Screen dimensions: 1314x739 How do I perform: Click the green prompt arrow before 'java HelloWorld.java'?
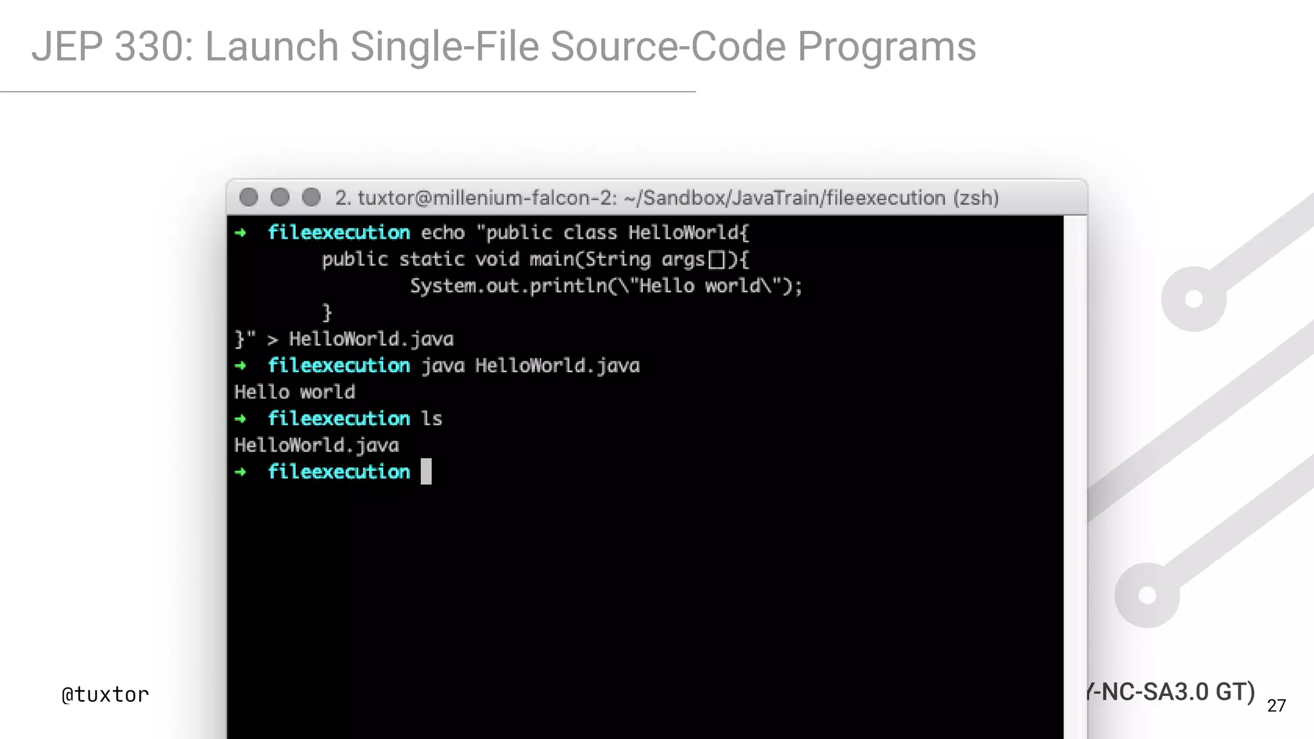tap(241, 366)
